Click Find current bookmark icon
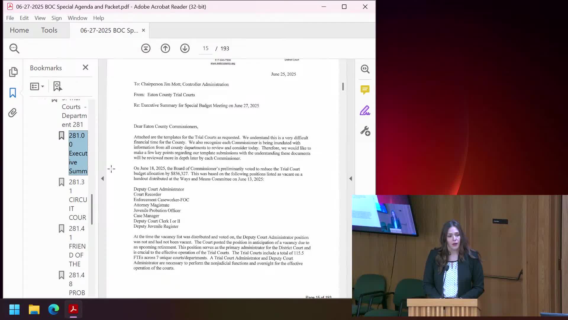 tap(57, 87)
